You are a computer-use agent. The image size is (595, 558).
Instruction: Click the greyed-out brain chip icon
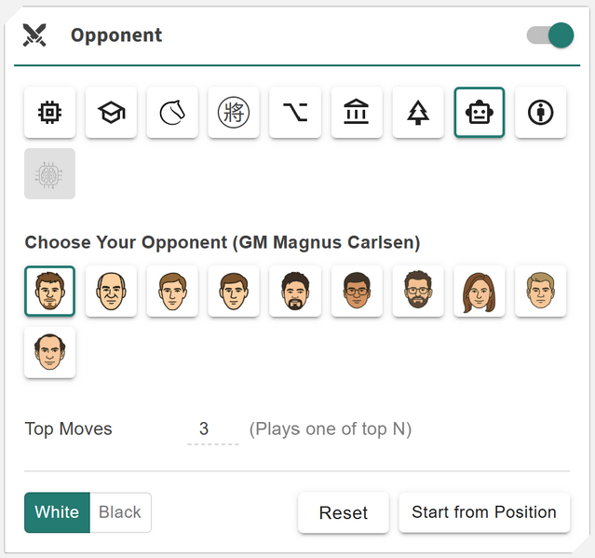point(49,174)
